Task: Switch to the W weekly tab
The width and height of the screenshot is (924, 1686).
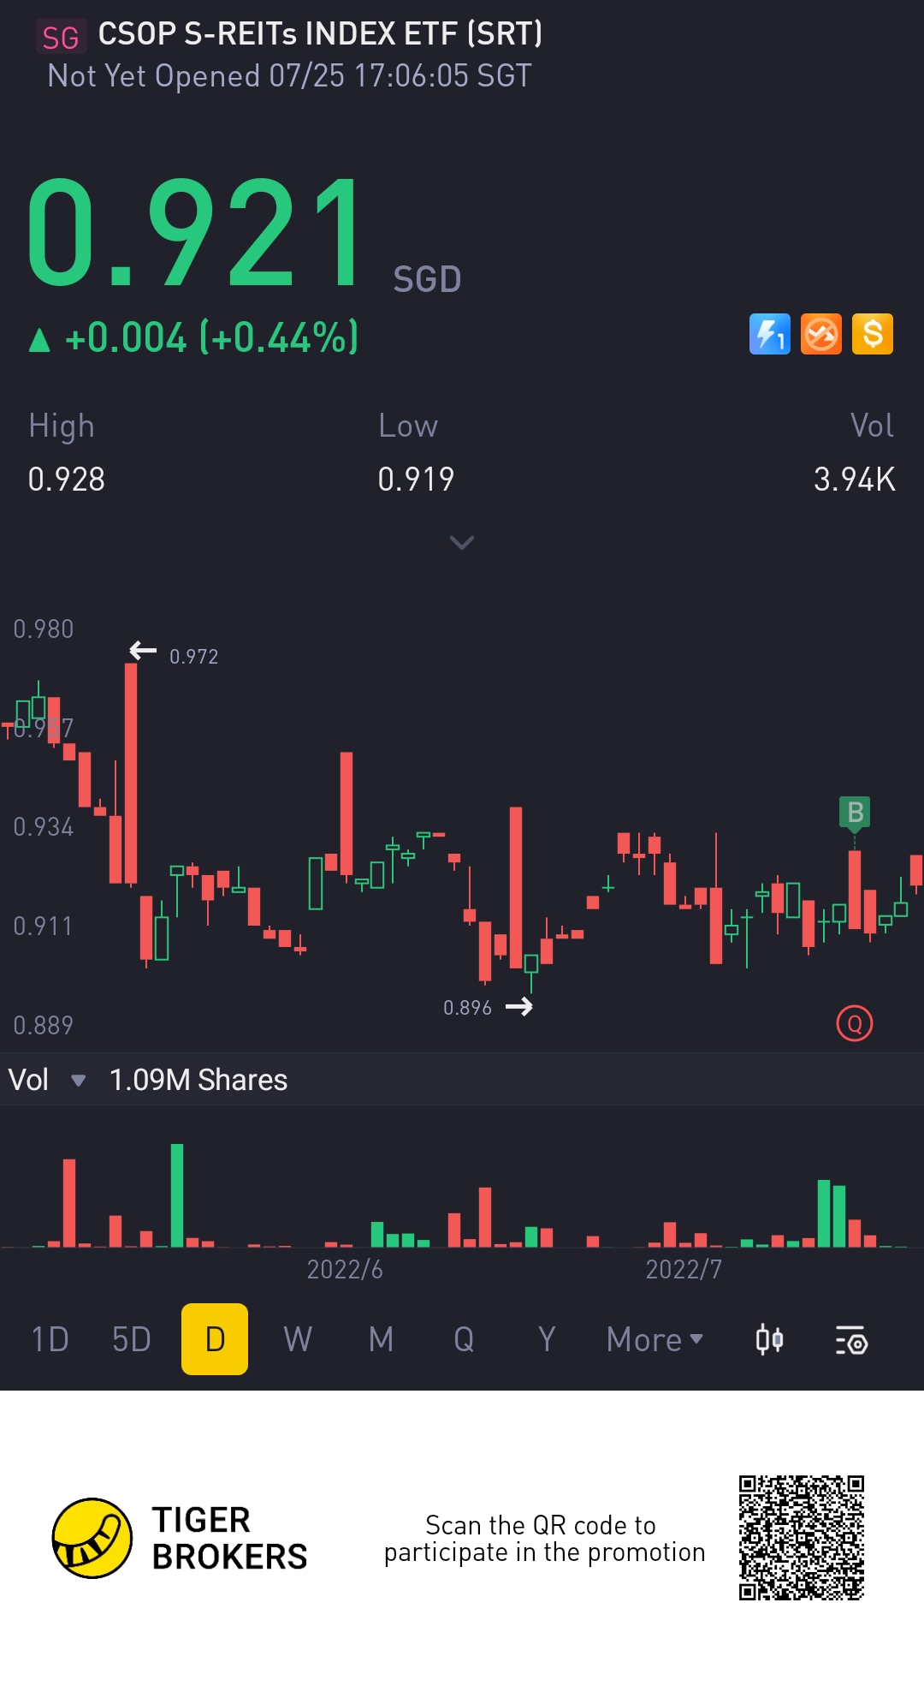Action: coord(298,1339)
